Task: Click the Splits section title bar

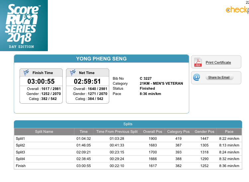Action: pyautogui.click(x=128, y=124)
